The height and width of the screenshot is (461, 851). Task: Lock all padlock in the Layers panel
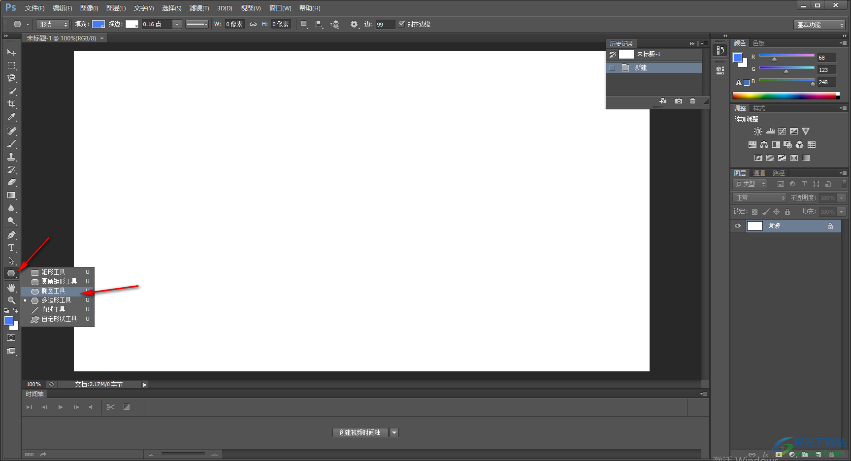787,212
